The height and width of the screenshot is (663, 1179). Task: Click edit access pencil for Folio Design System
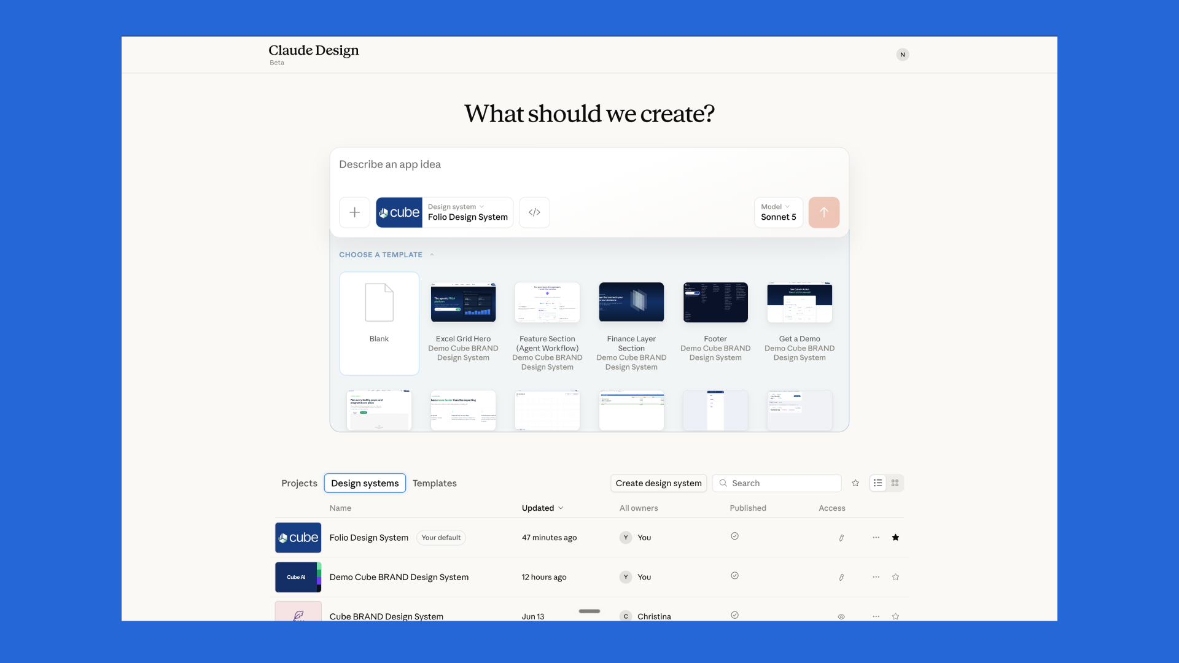coord(841,538)
